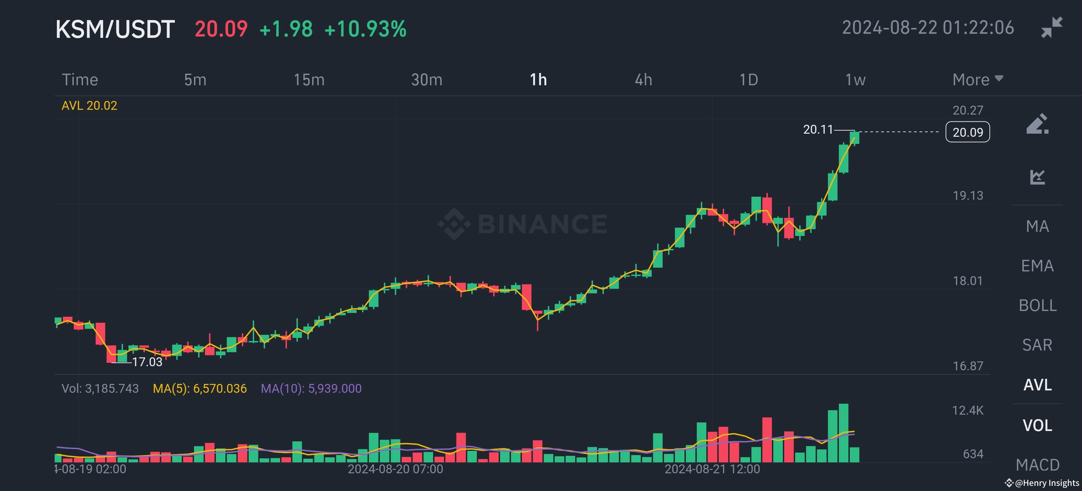Select the 30m timeframe option
This screenshot has height=491, width=1082.
click(x=427, y=79)
